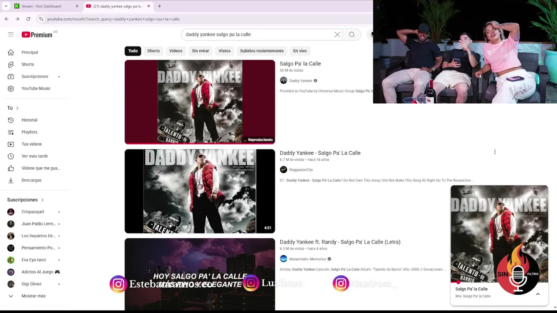Click the magnifier search button

(x=352, y=34)
